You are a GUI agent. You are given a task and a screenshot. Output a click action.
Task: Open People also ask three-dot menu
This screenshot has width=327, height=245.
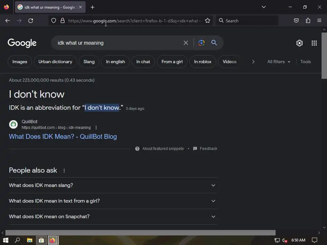(64, 171)
